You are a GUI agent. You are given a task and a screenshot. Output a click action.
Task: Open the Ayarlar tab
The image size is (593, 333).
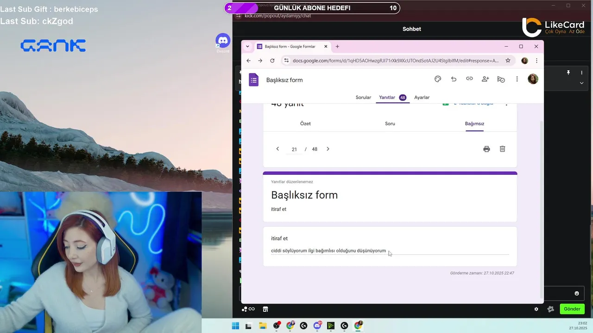click(x=422, y=98)
